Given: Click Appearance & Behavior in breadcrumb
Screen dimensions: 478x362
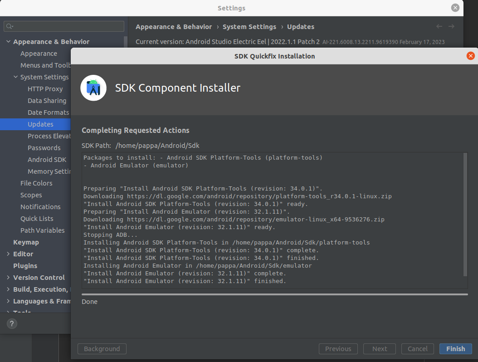Looking at the screenshot, I should tap(174, 26).
